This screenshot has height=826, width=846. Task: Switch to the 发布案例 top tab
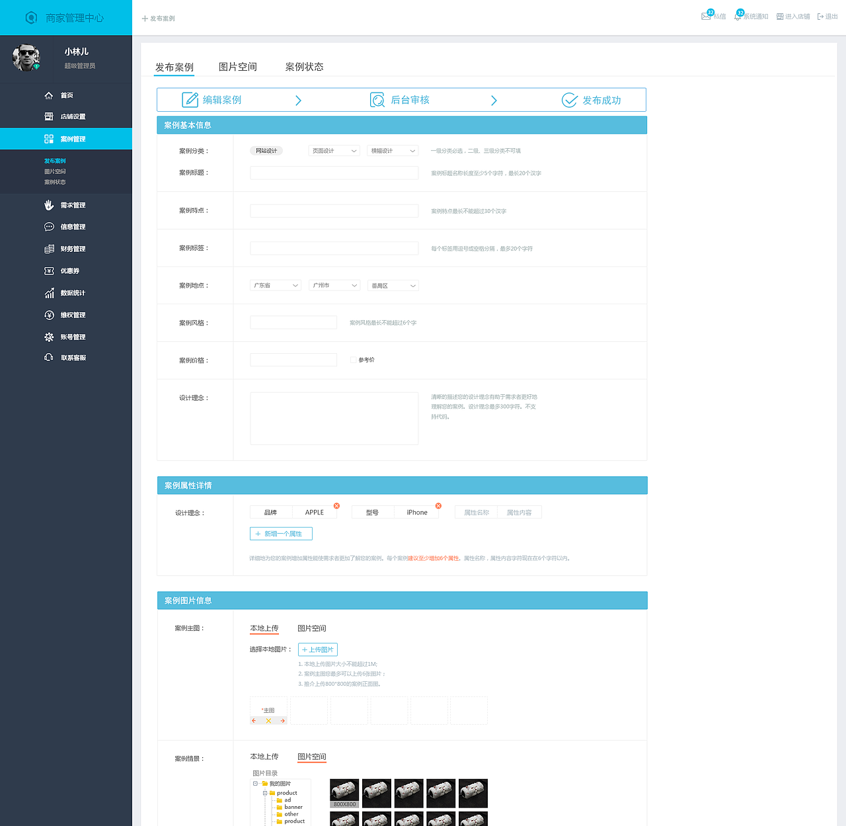(x=174, y=67)
